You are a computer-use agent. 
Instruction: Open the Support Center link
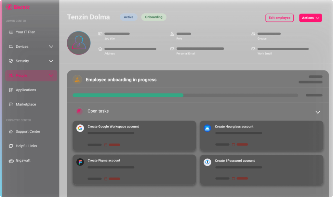[28, 131]
